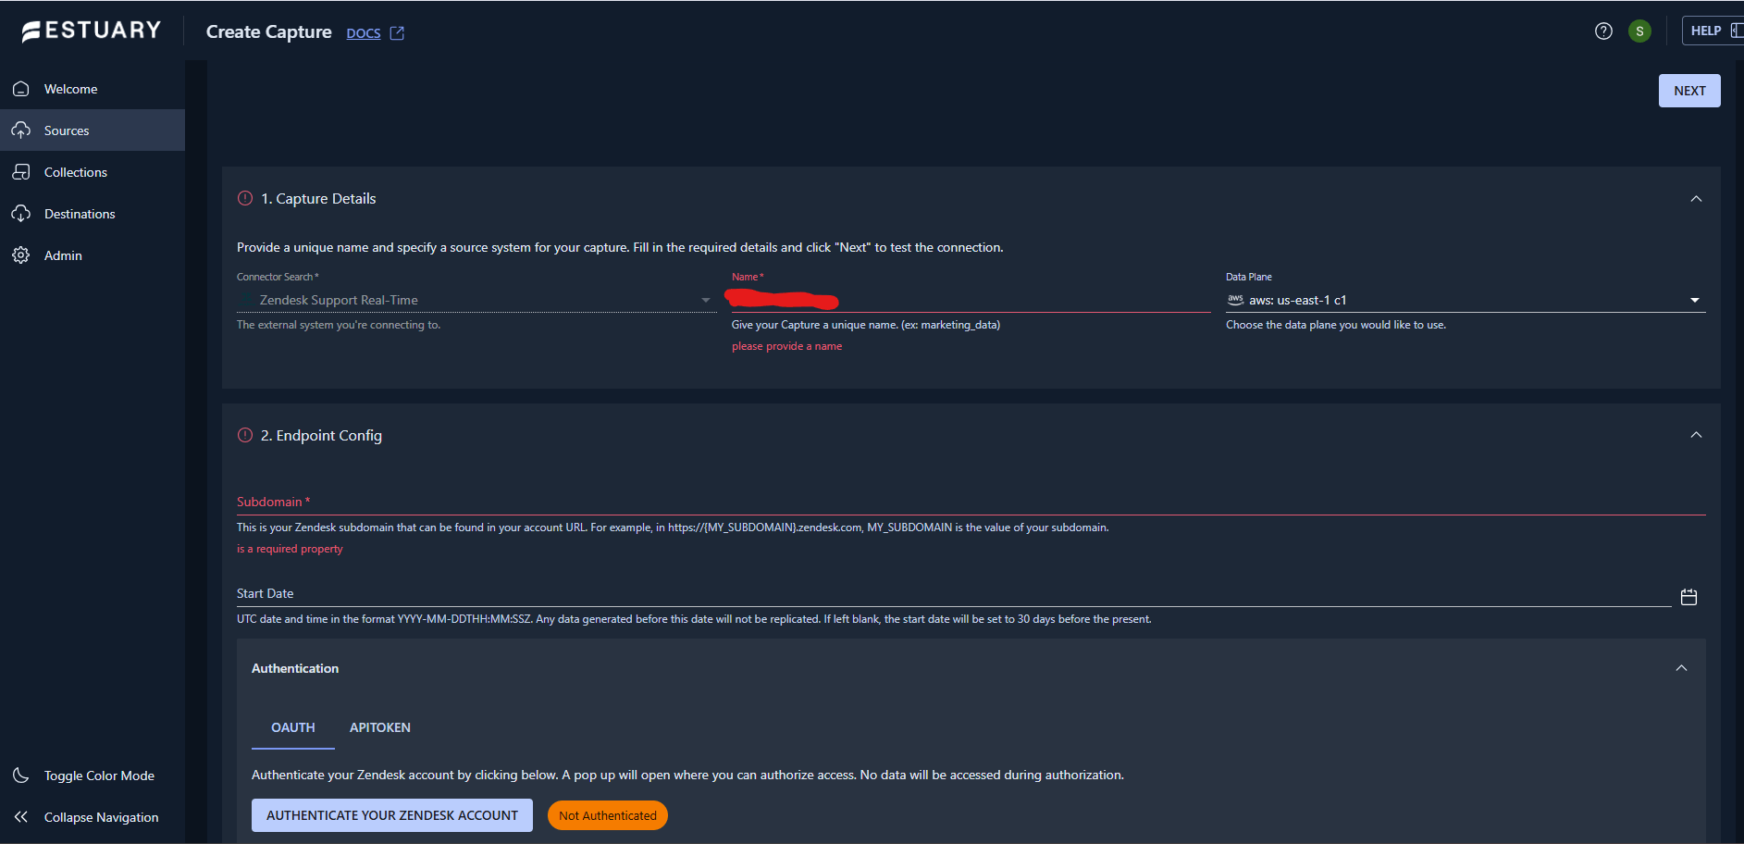Open the DOCS link
This screenshot has height=844, width=1744.
pyautogui.click(x=363, y=33)
